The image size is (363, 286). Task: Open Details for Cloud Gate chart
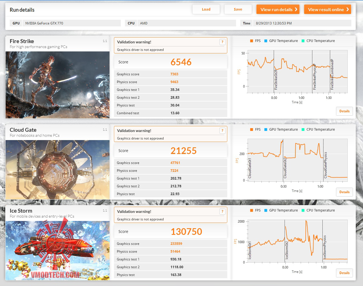(344, 192)
